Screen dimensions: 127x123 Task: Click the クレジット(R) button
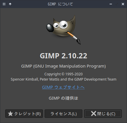point(24,114)
